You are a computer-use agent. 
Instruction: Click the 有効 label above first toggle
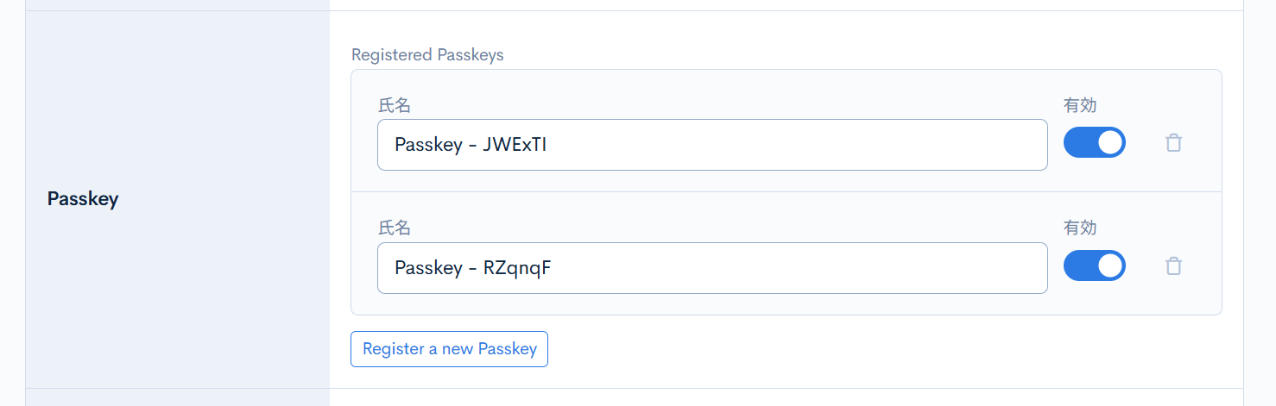click(1080, 105)
